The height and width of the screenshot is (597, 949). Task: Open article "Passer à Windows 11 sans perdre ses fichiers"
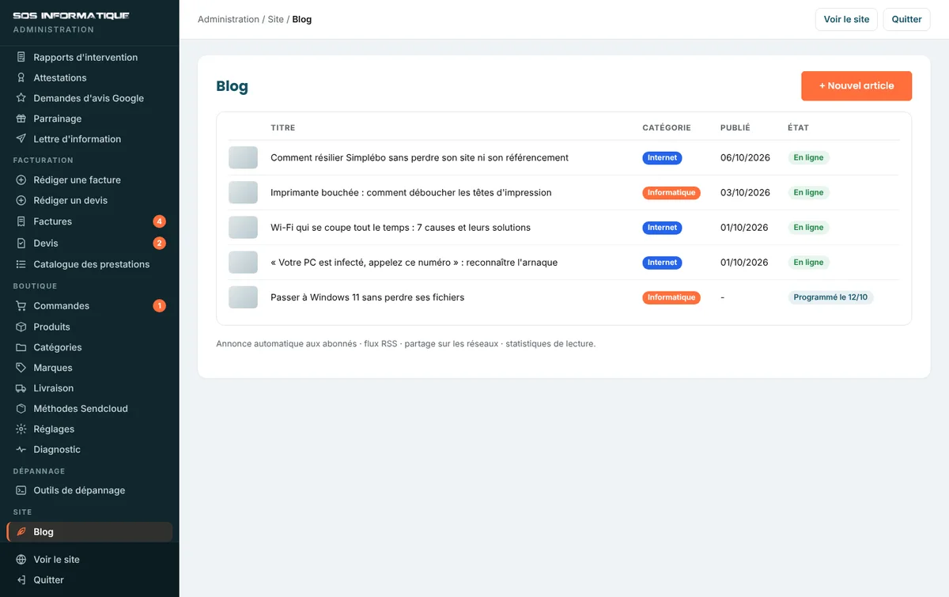(x=367, y=297)
